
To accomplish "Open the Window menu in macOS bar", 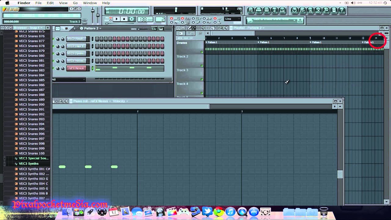I will pyautogui.click(x=90, y=3).
